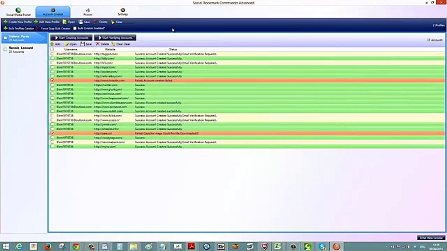Viewport: 447px width, 251px height.
Task: Toggle the Bulk Creator Enabled checkbox
Action: [75, 28]
